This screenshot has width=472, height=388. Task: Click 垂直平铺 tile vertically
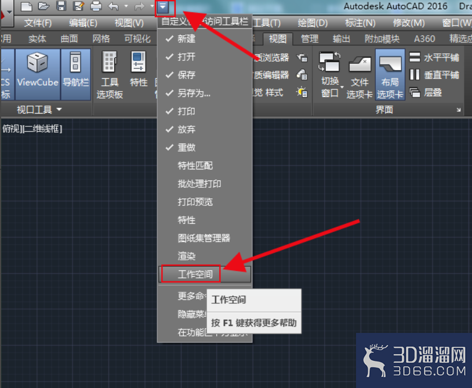pyautogui.click(x=434, y=75)
